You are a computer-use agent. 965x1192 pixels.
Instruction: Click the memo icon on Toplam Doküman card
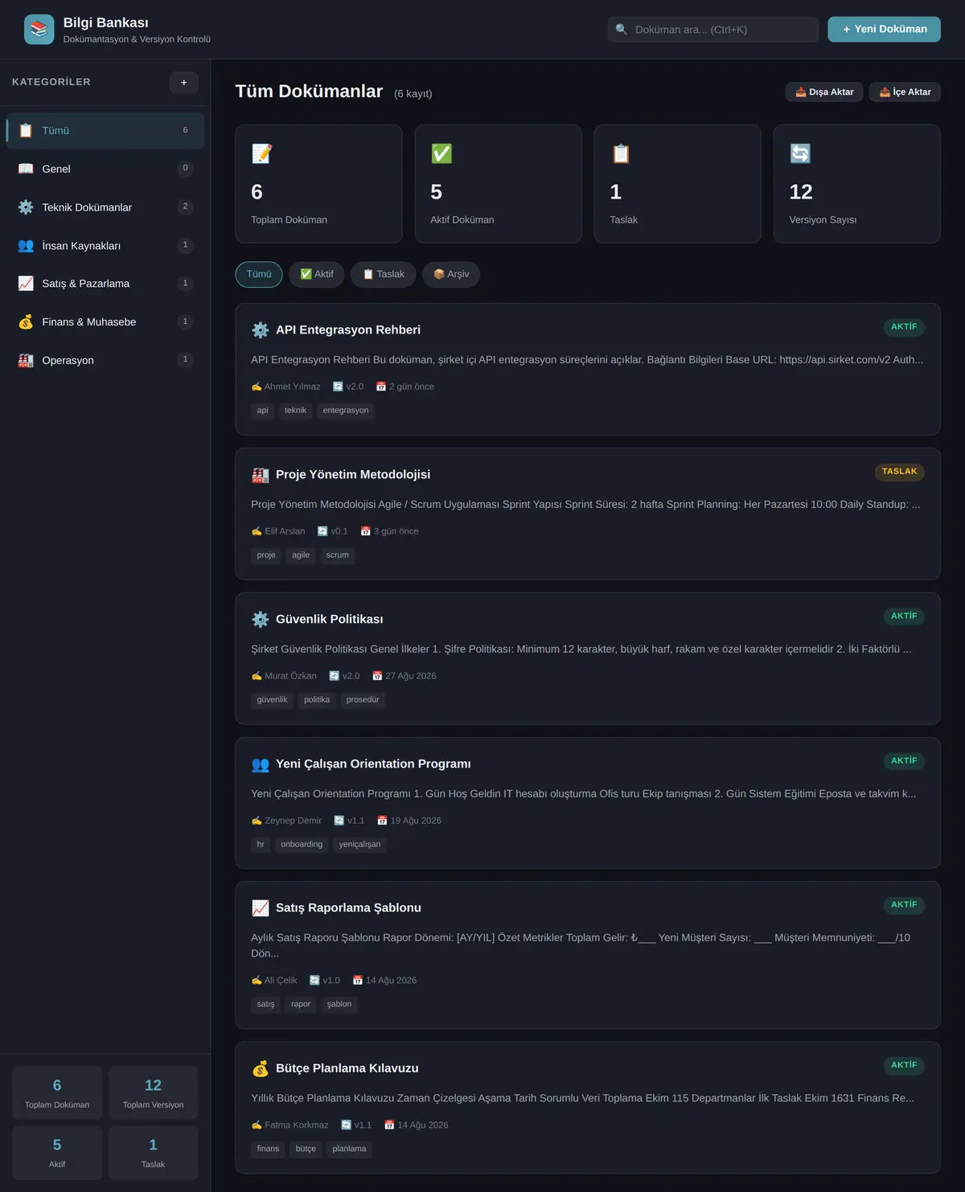(x=262, y=154)
